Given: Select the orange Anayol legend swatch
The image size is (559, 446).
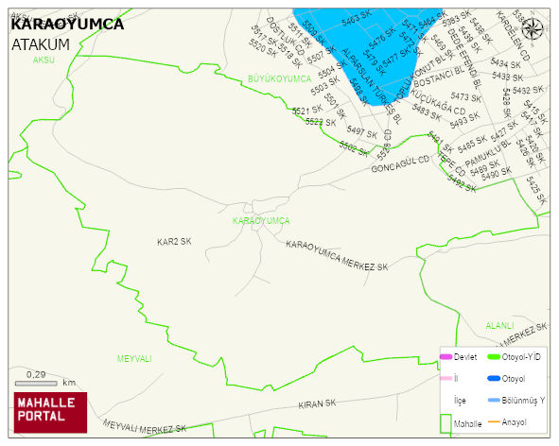Looking at the screenshot, I should click(x=494, y=421).
